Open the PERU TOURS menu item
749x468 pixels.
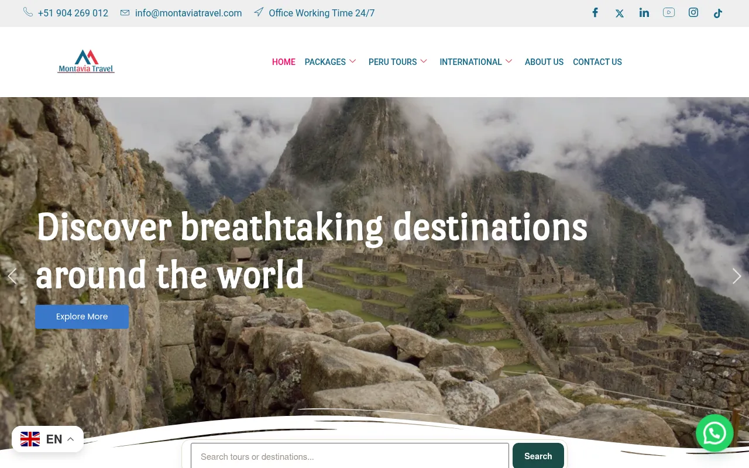pyautogui.click(x=393, y=62)
